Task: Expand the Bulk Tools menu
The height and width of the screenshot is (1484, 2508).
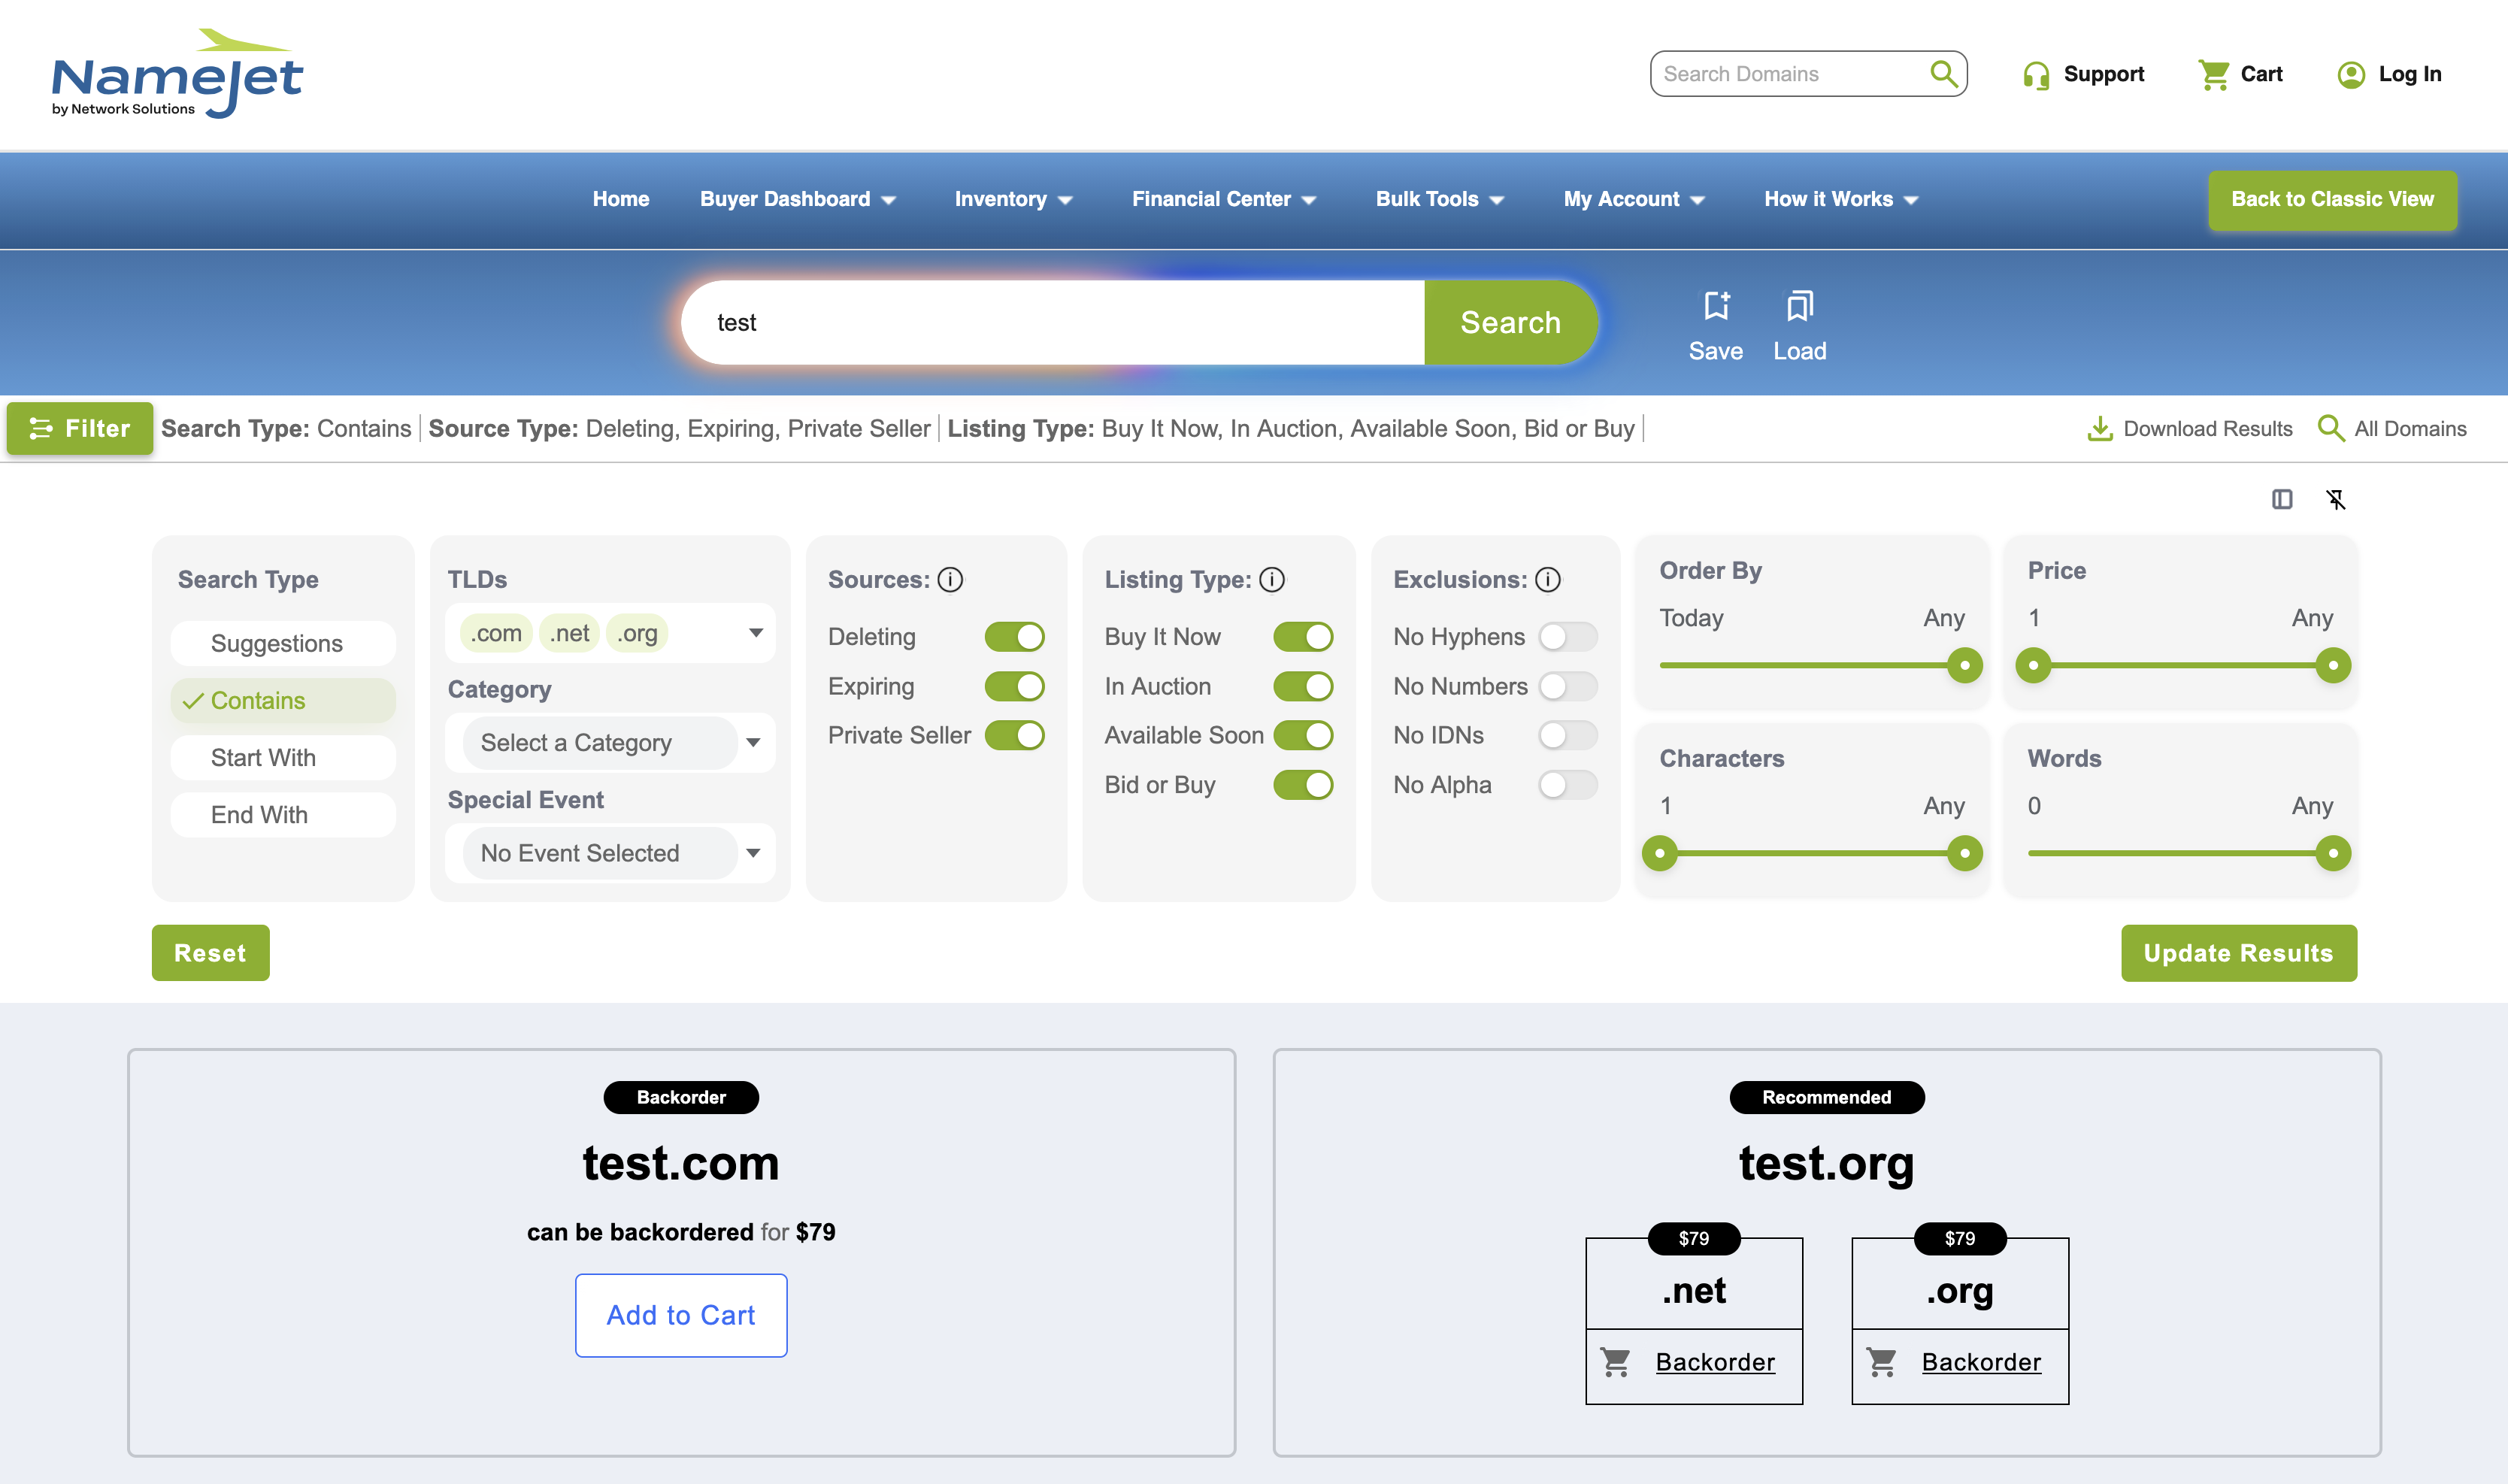Action: point(1439,199)
